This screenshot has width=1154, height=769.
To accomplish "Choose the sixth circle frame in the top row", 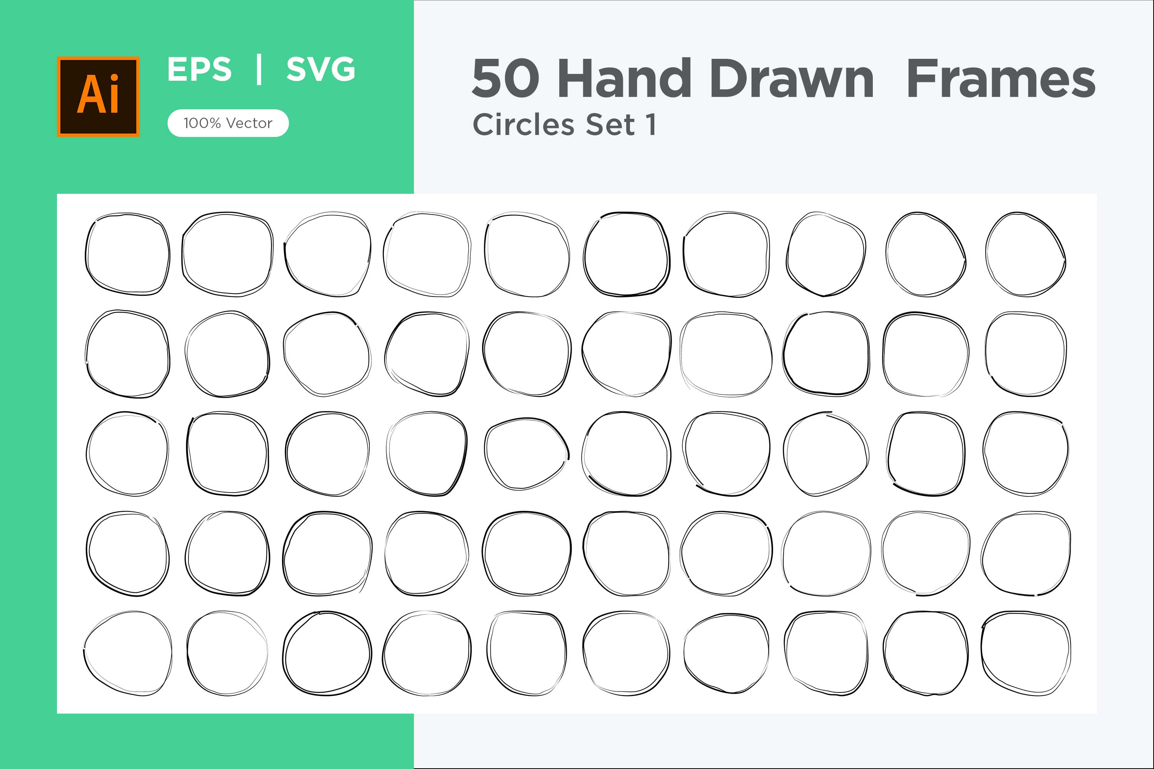I will [627, 254].
